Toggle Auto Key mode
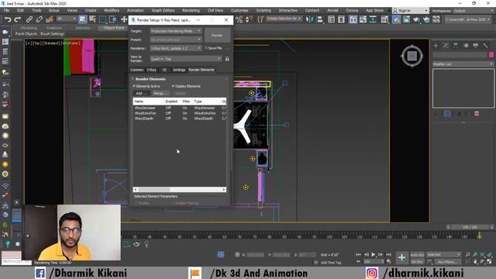 pyautogui.click(x=417, y=255)
